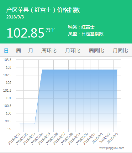Click the title 产区苹果（红富士）价格指数
This screenshot has height=153, width=132.
tap(43, 10)
